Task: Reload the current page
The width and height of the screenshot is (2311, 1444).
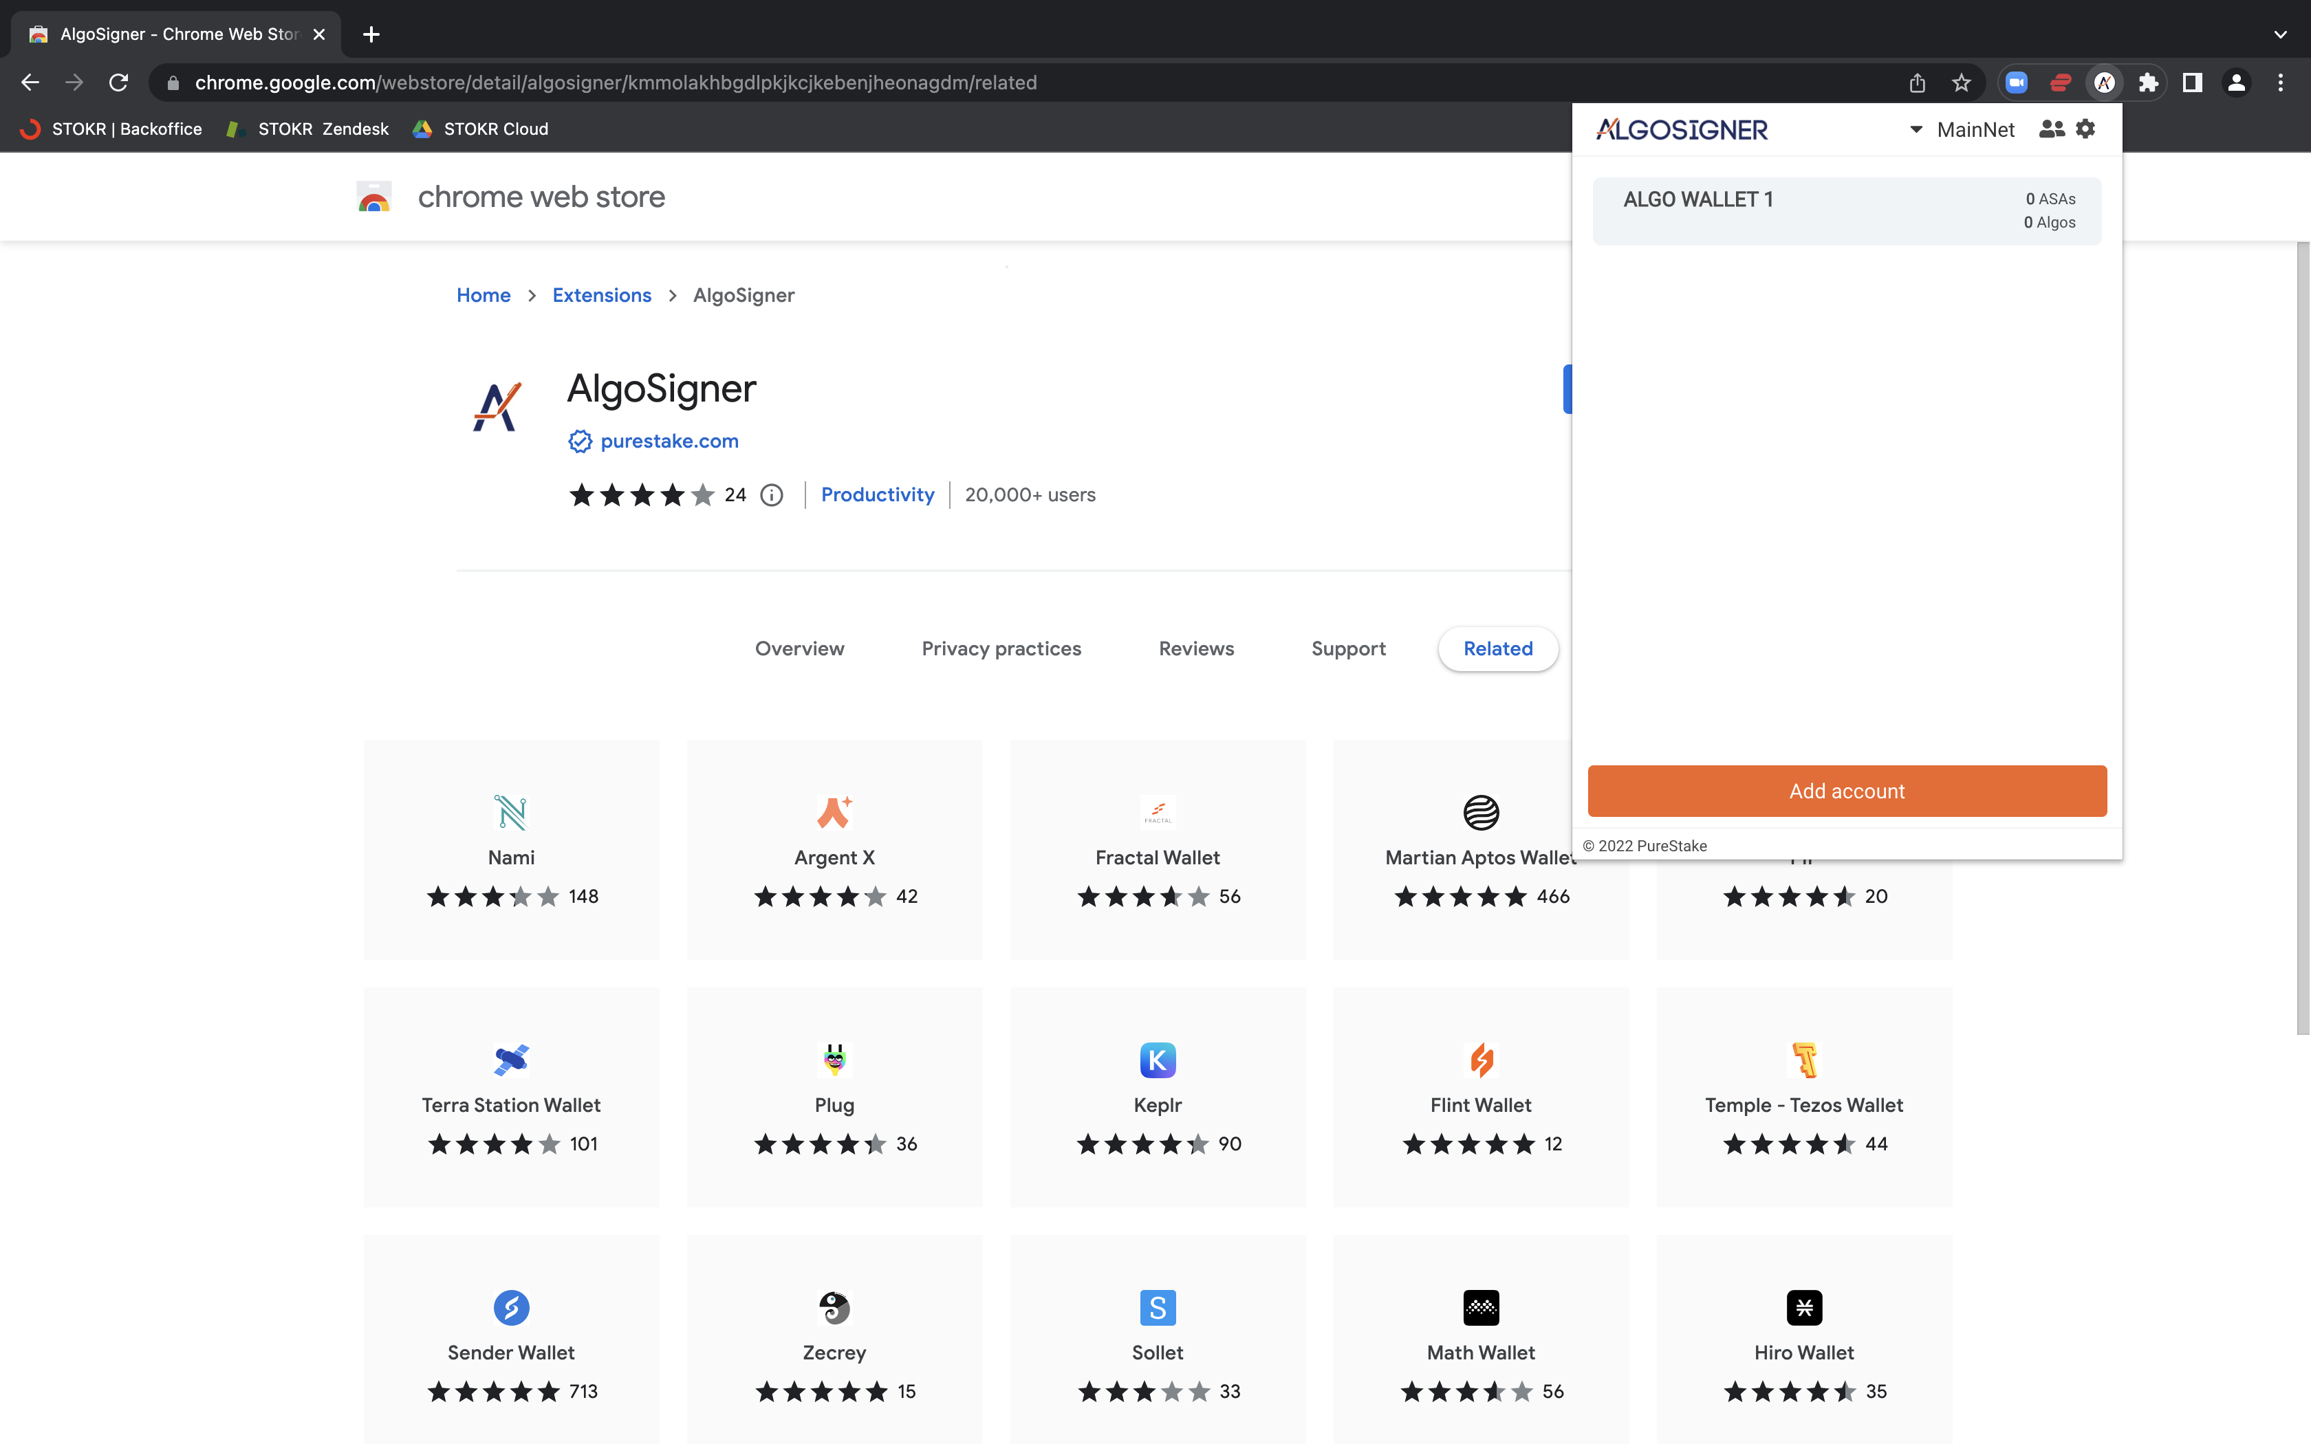Action: click(118, 83)
